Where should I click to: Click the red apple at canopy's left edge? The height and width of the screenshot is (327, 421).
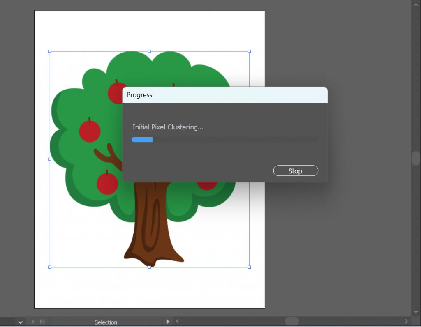(90, 131)
